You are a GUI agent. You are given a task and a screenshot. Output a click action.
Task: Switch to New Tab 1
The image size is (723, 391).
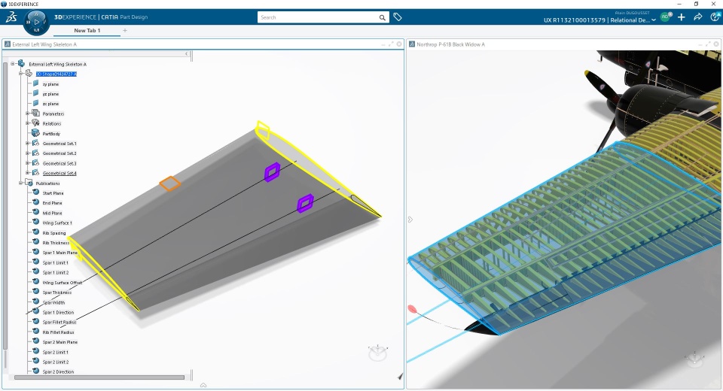87,30
